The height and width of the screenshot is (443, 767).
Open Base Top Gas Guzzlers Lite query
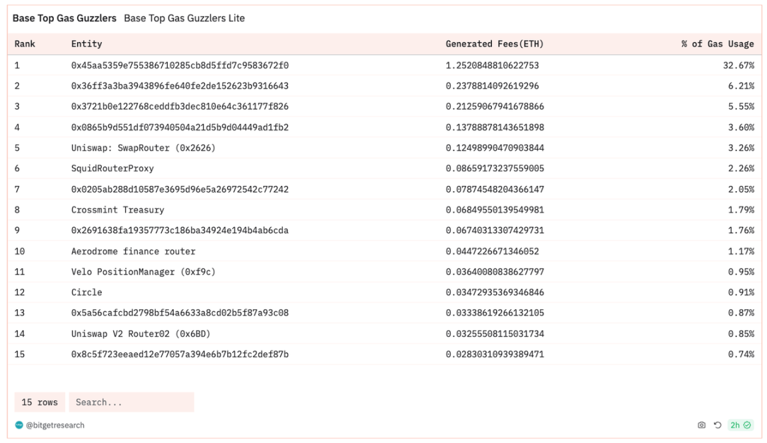184,18
